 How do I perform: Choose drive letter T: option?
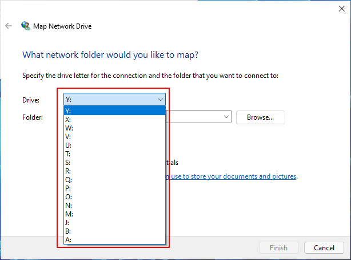point(114,154)
